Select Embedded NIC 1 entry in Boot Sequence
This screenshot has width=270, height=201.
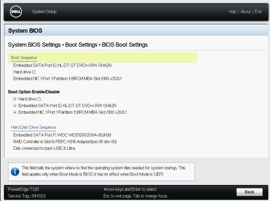pos(67,79)
